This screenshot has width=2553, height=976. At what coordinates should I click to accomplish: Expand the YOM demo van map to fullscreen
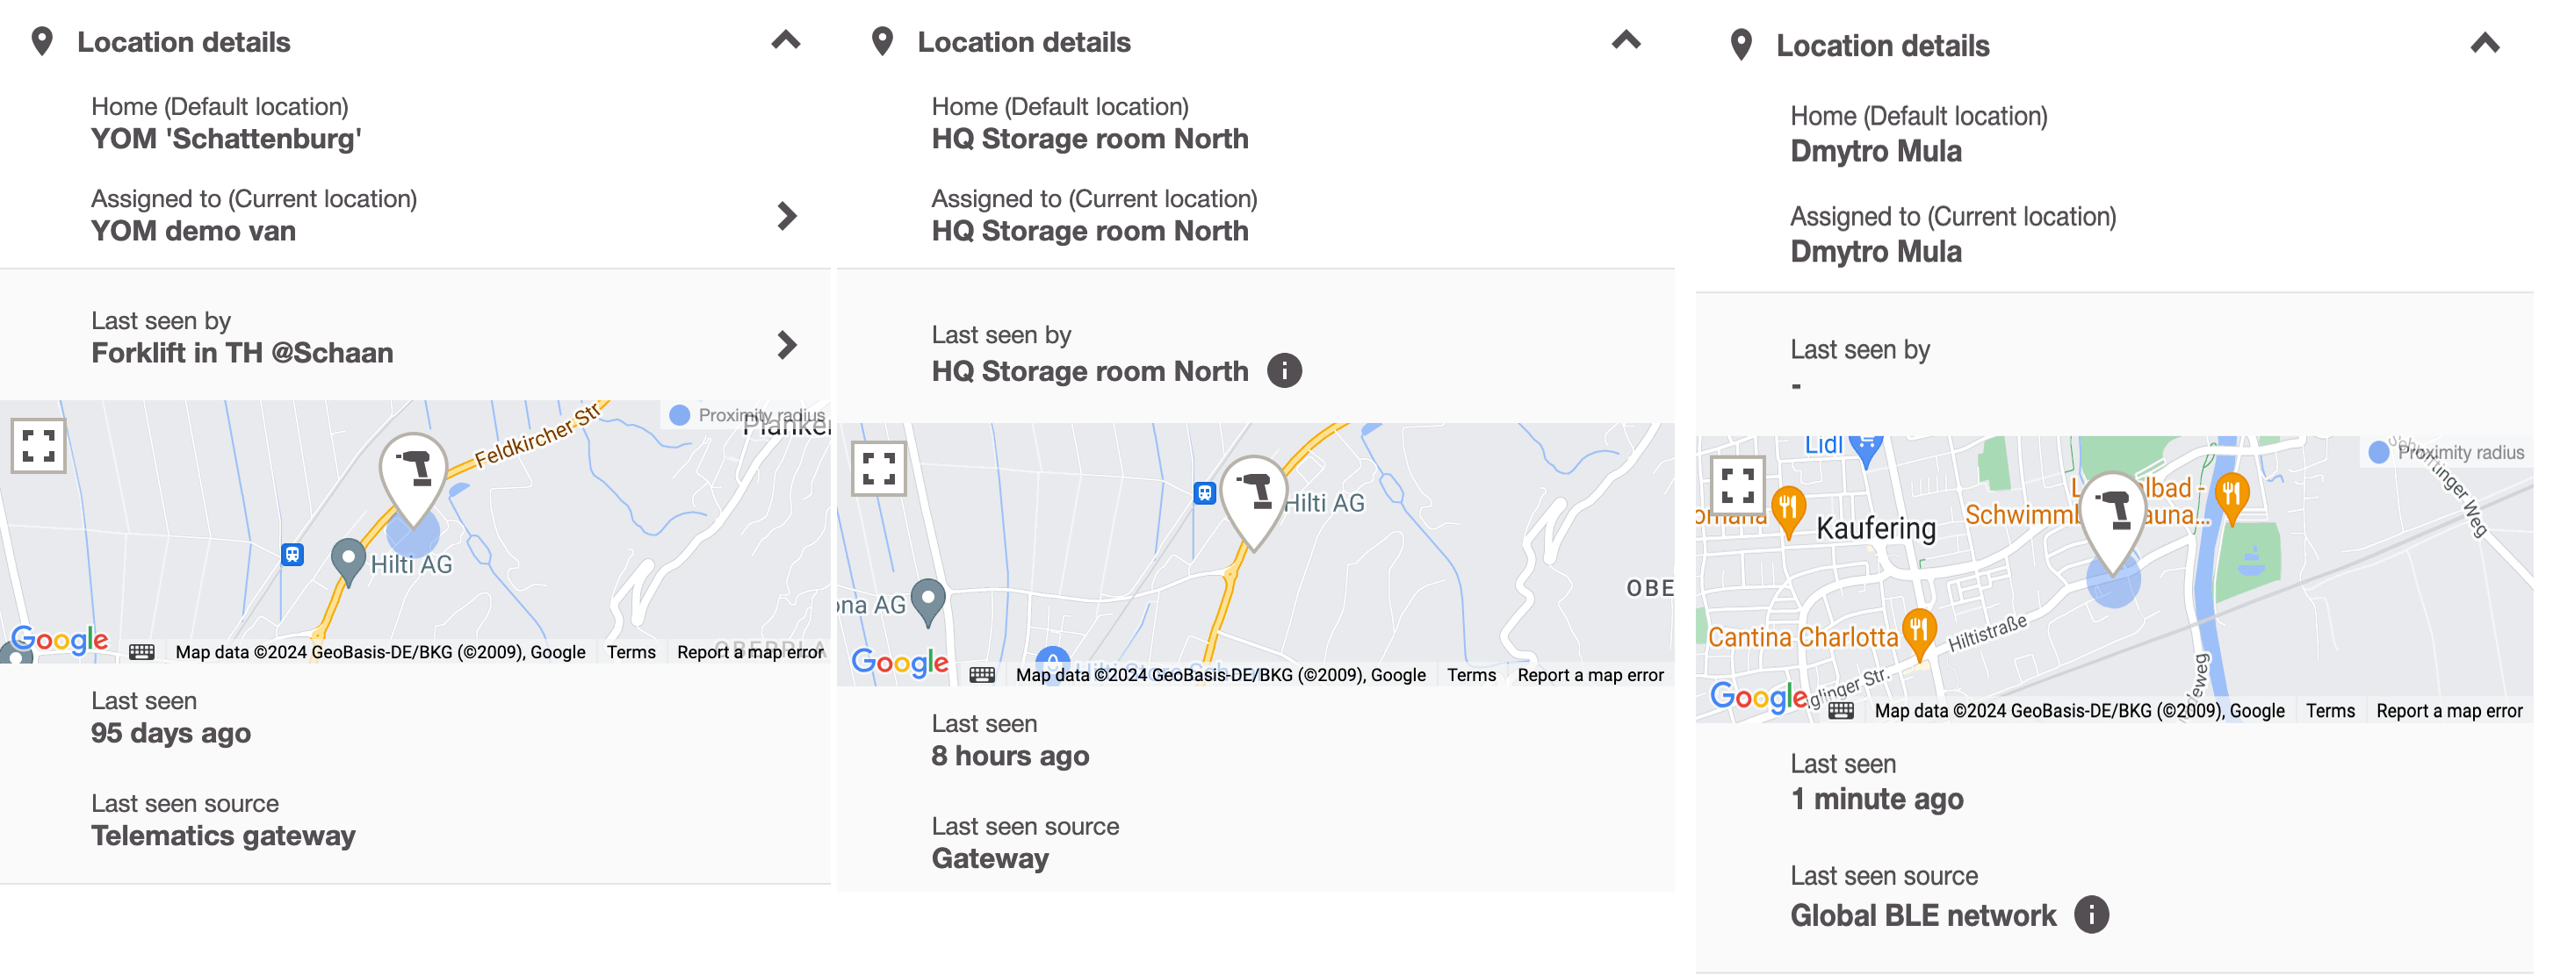[39, 446]
